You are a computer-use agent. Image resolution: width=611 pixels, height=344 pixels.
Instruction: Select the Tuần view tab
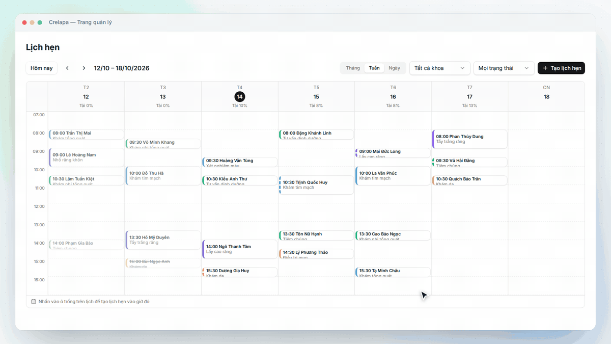click(x=374, y=68)
